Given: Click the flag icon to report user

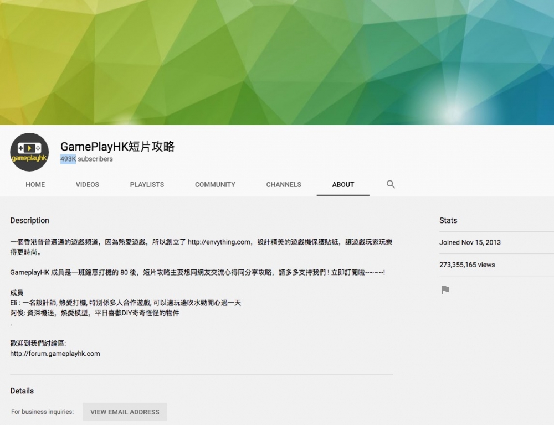Looking at the screenshot, I should pyautogui.click(x=445, y=289).
